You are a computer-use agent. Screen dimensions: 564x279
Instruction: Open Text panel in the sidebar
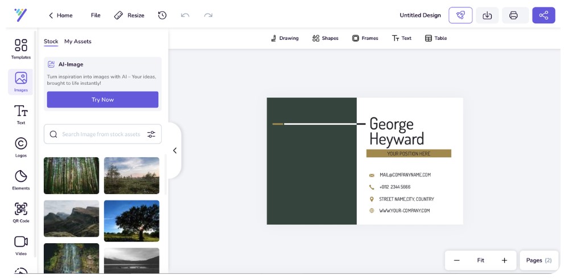coord(21,115)
